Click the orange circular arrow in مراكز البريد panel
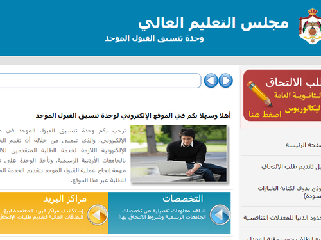Image resolution: width=321 pixels, height=240 pixels. tap(98, 215)
